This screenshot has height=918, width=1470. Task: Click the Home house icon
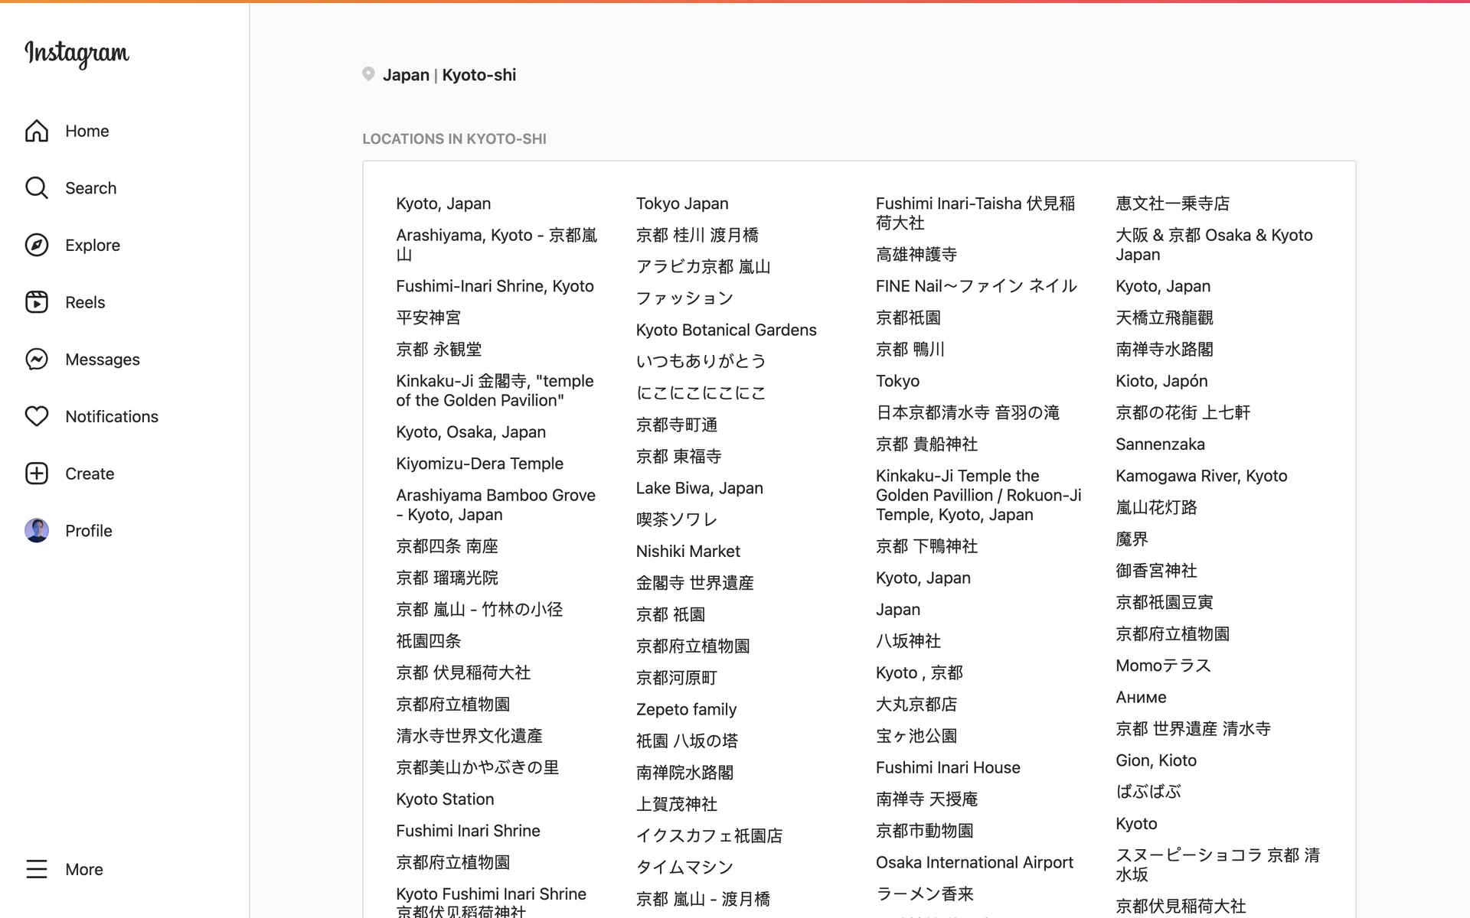point(37,131)
